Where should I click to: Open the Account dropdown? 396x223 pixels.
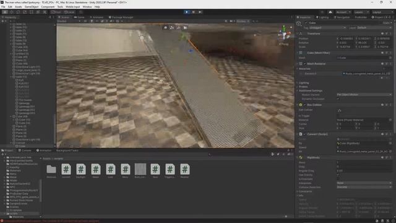pos(343,12)
